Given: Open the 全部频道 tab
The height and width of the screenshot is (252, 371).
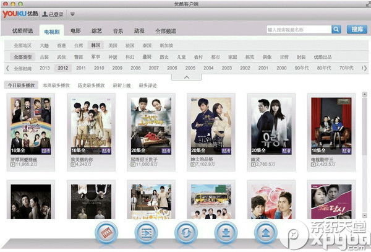Looking at the screenshot, I should point(166,31).
